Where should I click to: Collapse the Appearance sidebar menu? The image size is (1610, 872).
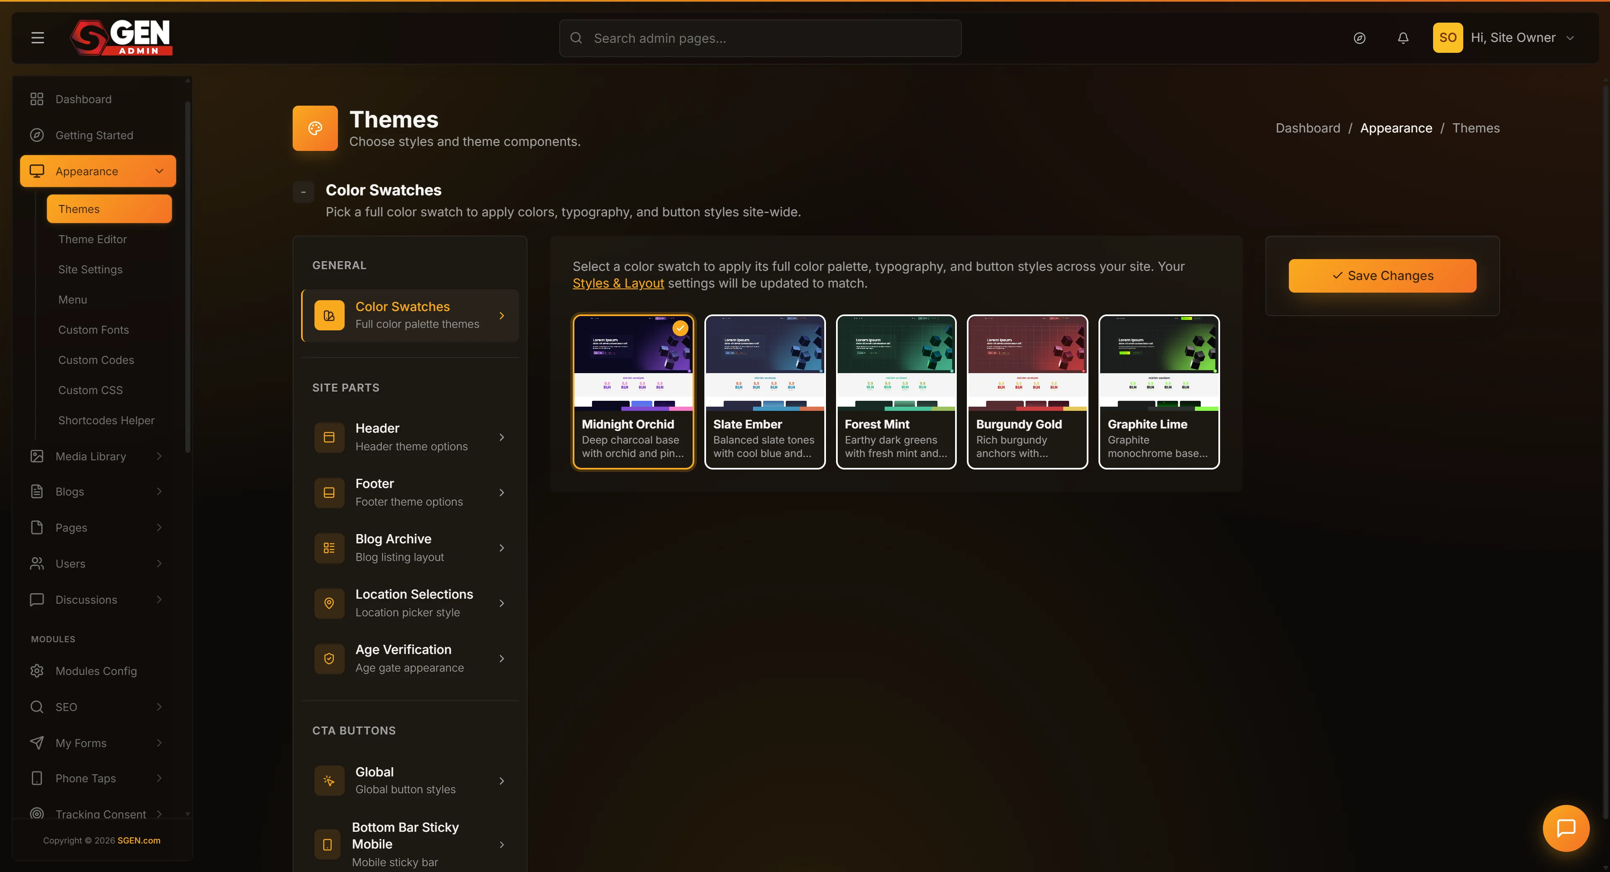pyautogui.click(x=159, y=171)
